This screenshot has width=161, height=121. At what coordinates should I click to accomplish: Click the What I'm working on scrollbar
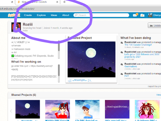[59, 73]
